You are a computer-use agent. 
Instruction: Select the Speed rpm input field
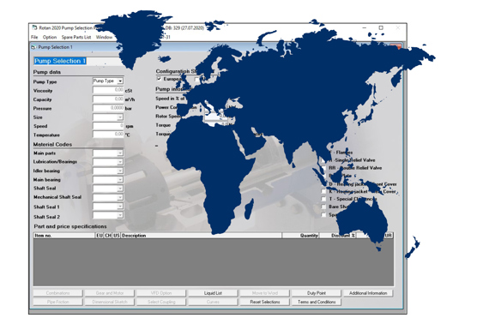coord(108,126)
